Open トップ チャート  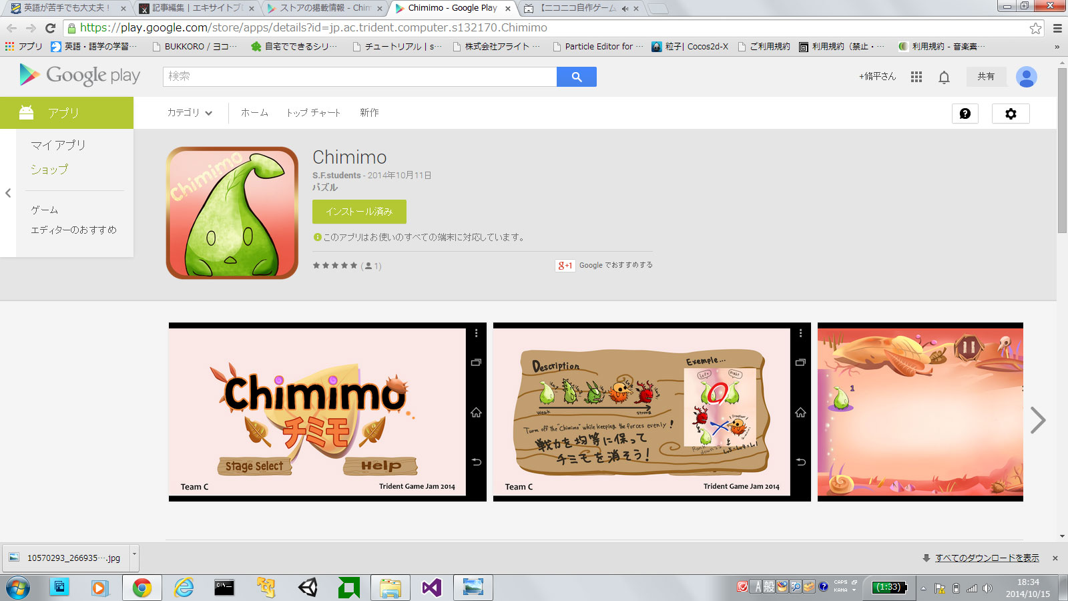pos(313,113)
